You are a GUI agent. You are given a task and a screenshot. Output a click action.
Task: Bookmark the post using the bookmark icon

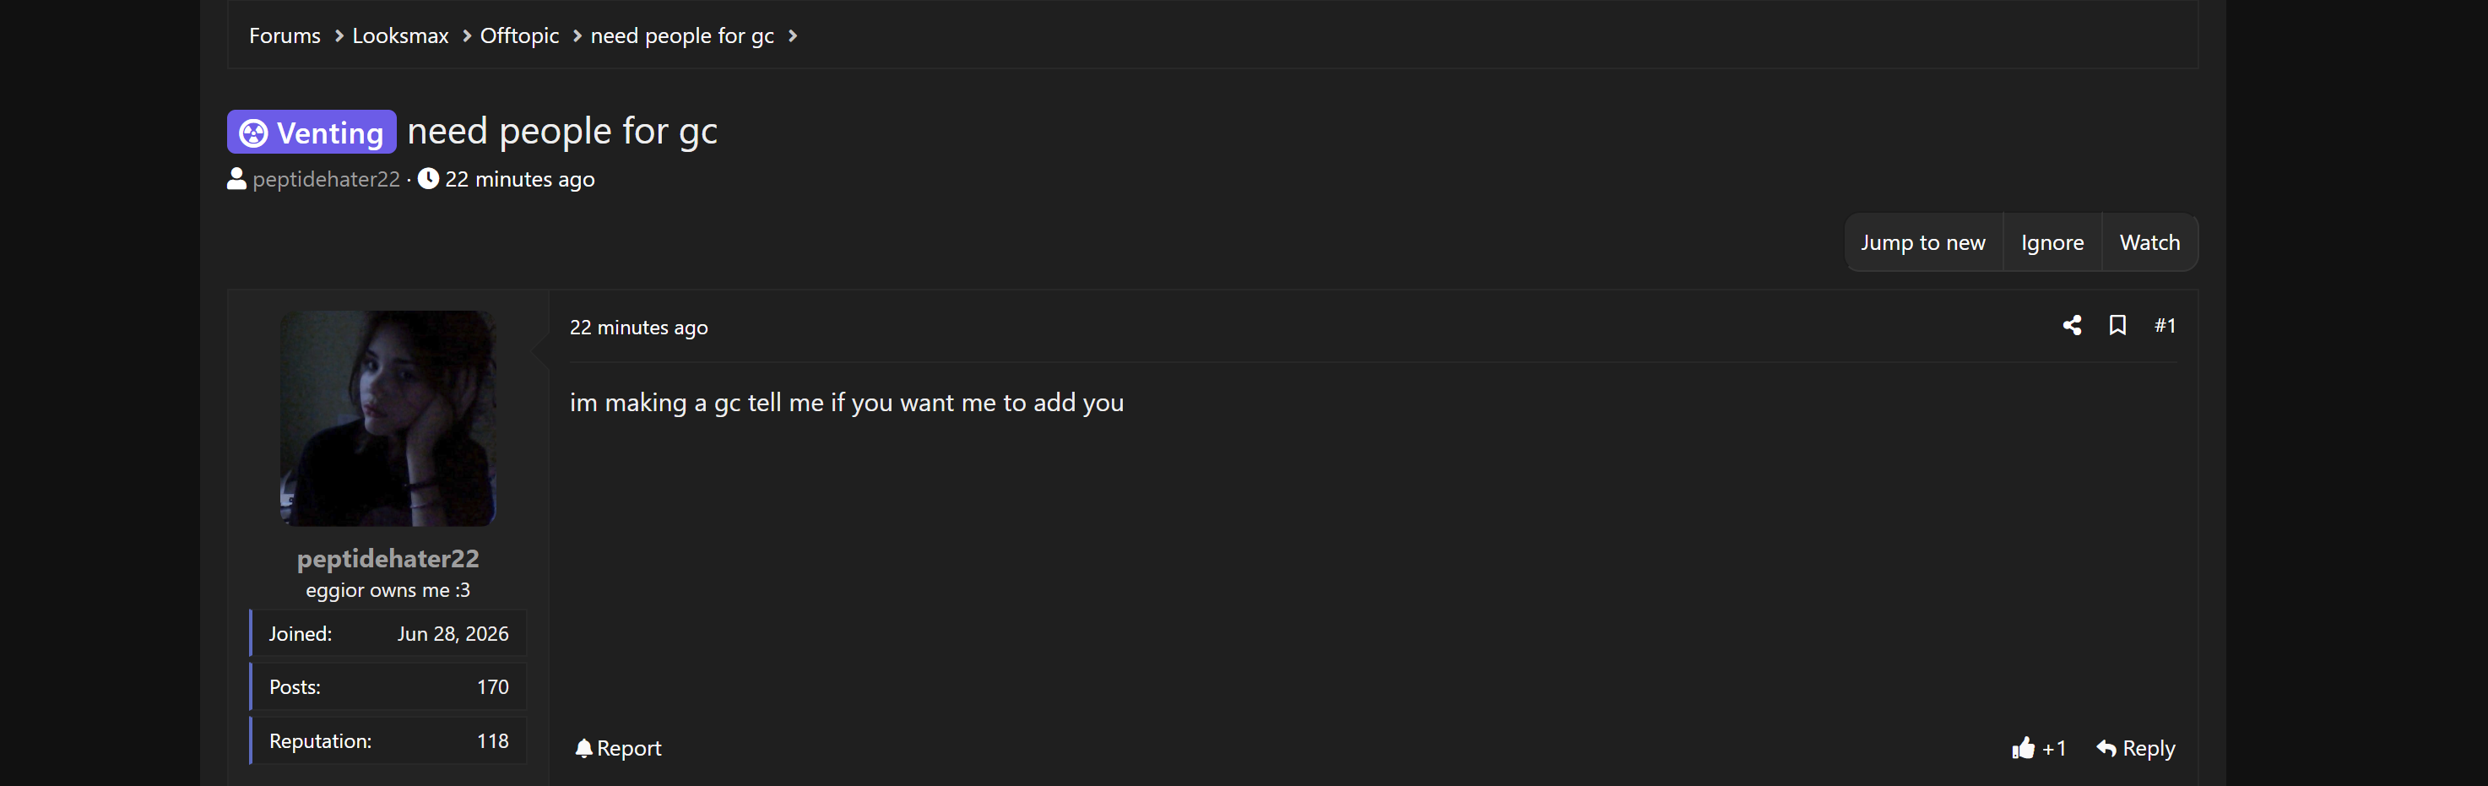(2117, 325)
